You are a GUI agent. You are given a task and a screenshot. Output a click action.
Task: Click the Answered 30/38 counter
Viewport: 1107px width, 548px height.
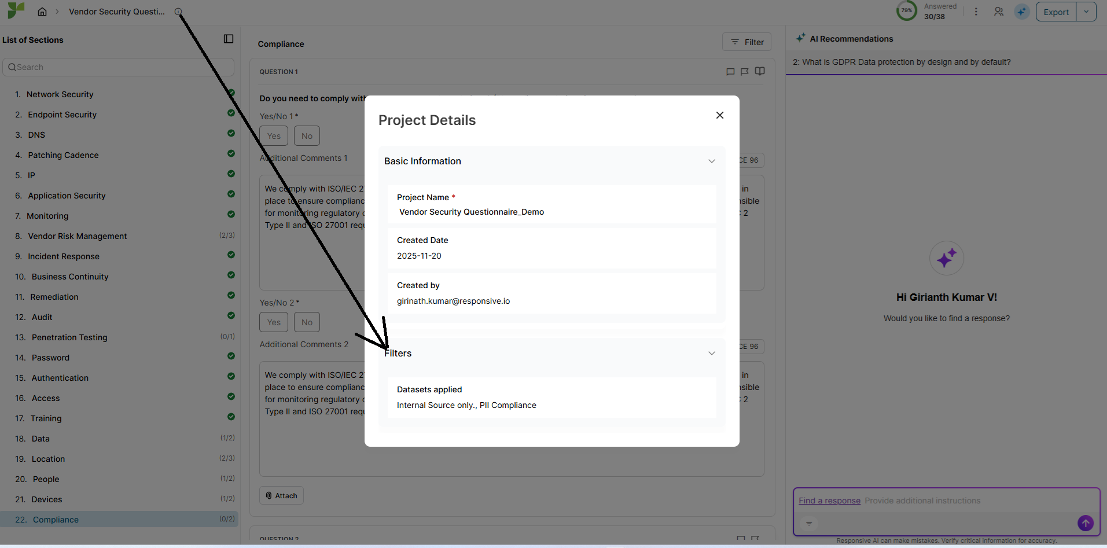point(940,12)
